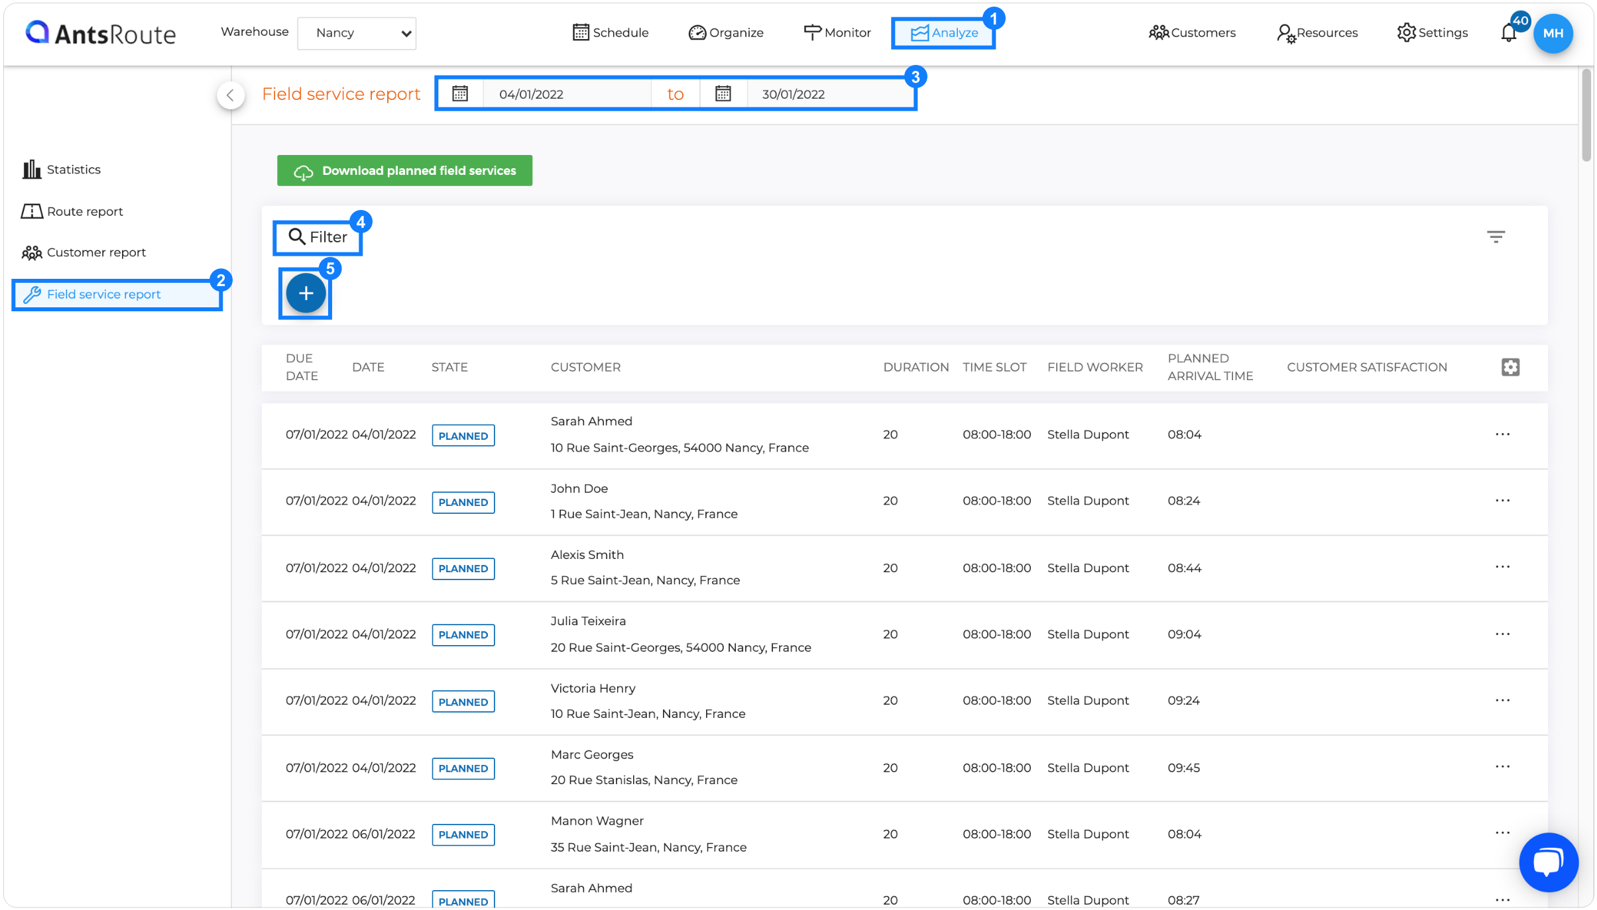The width and height of the screenshot is (1597, 910).
Task: Open more options for Alexis Smith row
Action: click(x=1502, y=568)
